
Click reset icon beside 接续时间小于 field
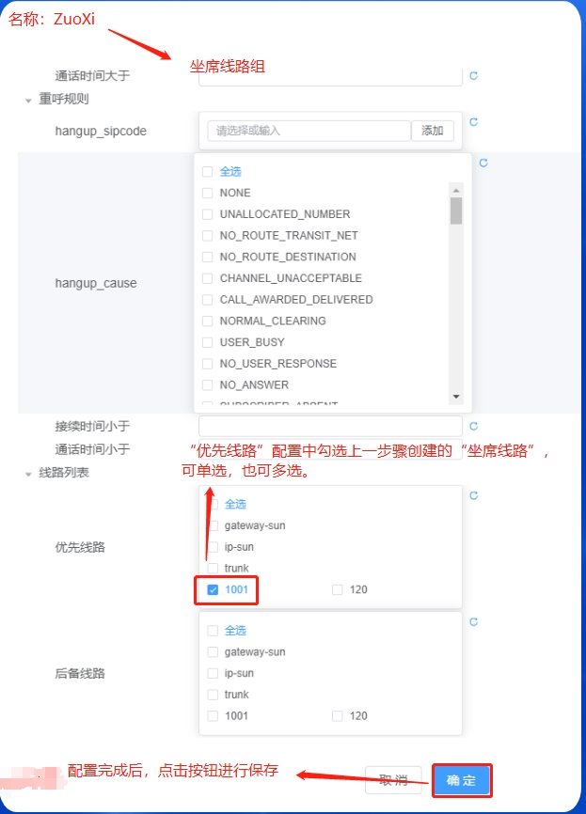[474, 426]
